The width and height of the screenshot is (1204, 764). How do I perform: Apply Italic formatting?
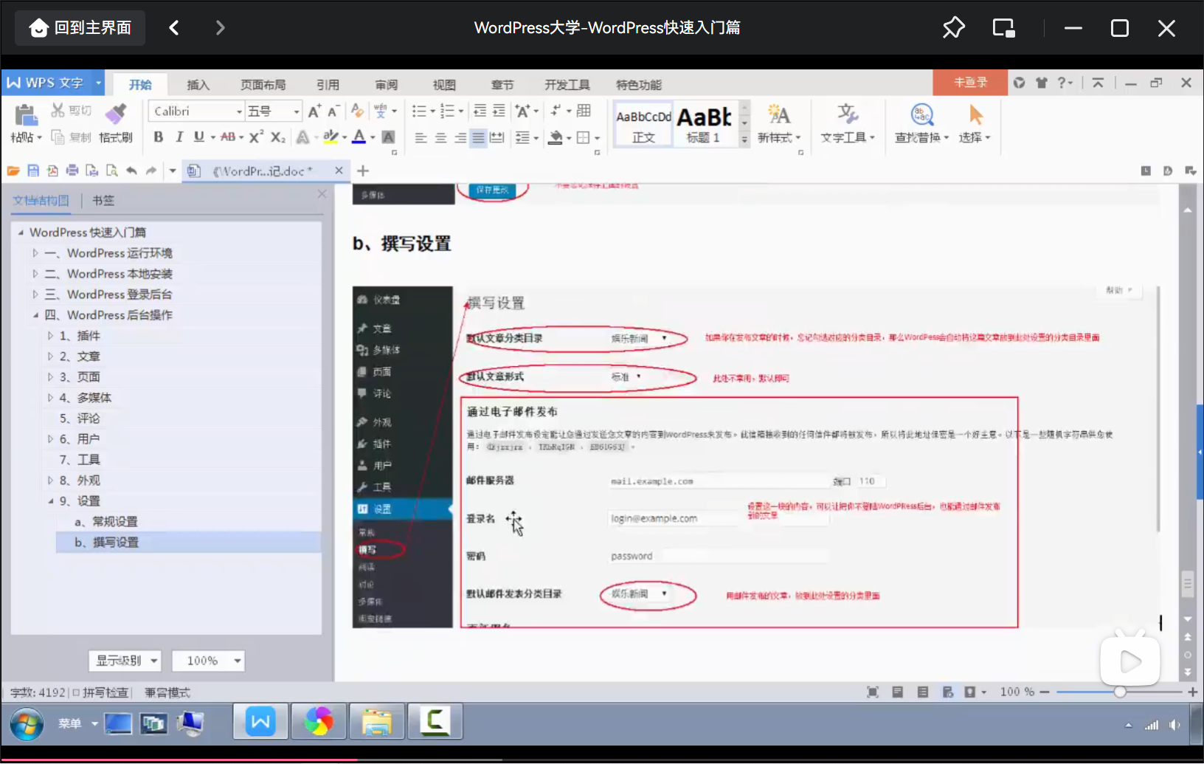pyautogui.click(x=179, y=137)
